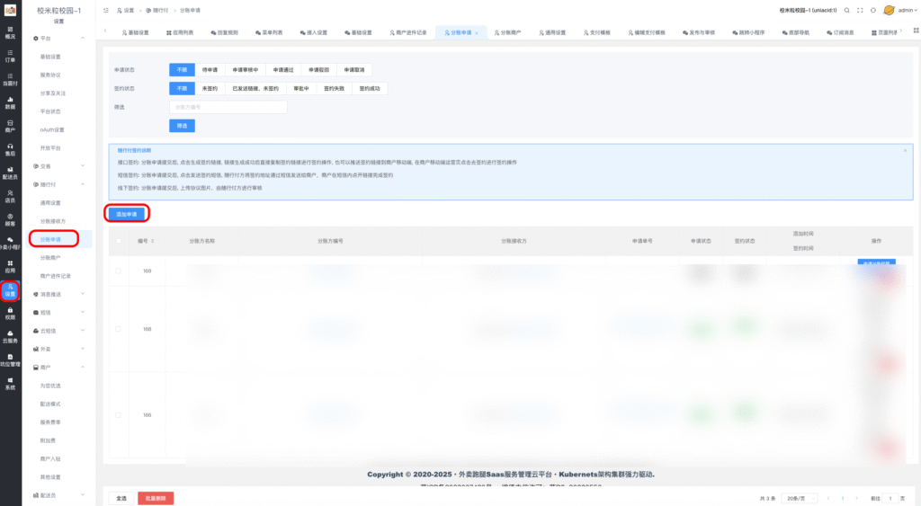The width and height of the screenshot is (921, 506).
Task: Switch to the 商户进件记录 tab
Action: pyautogui.click(x=408, y=33)
